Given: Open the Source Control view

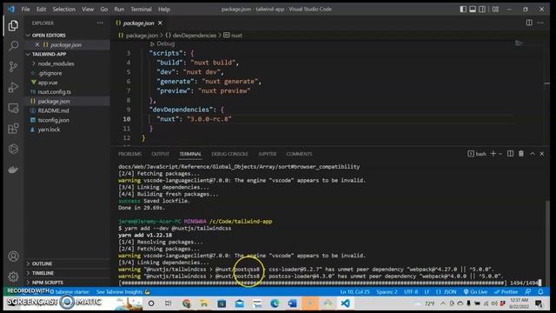Looking at the screenshot, I should 13,67.
